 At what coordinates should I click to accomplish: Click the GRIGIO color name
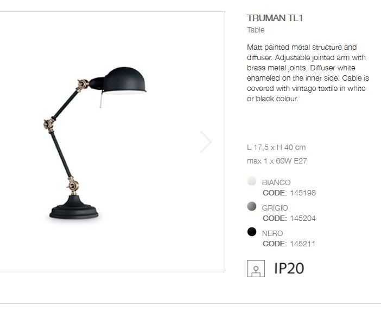[275, 208]
